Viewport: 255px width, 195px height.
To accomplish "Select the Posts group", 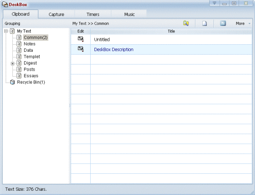I will (x=29, y=69).
